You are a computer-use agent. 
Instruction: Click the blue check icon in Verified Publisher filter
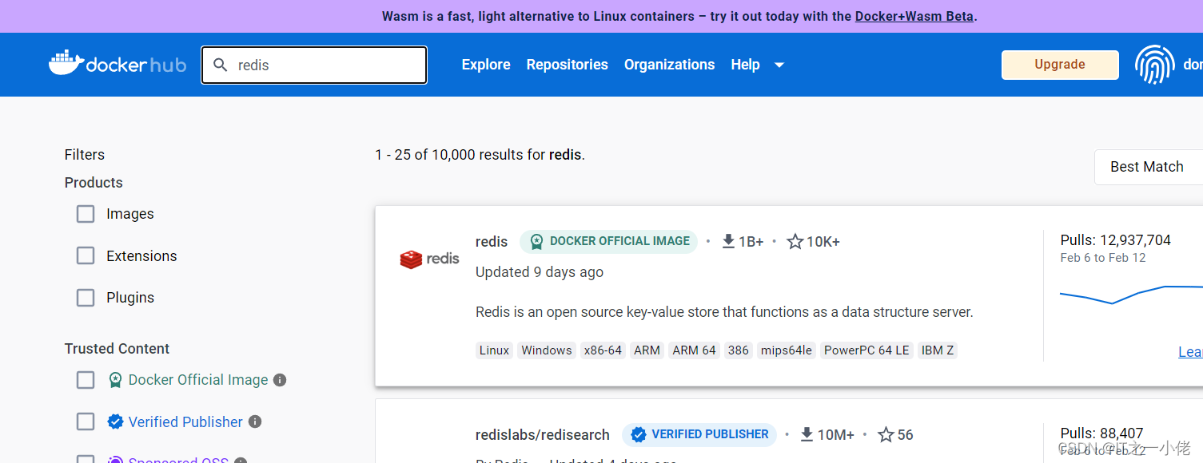pyautogui.click(x=115, y=421)
